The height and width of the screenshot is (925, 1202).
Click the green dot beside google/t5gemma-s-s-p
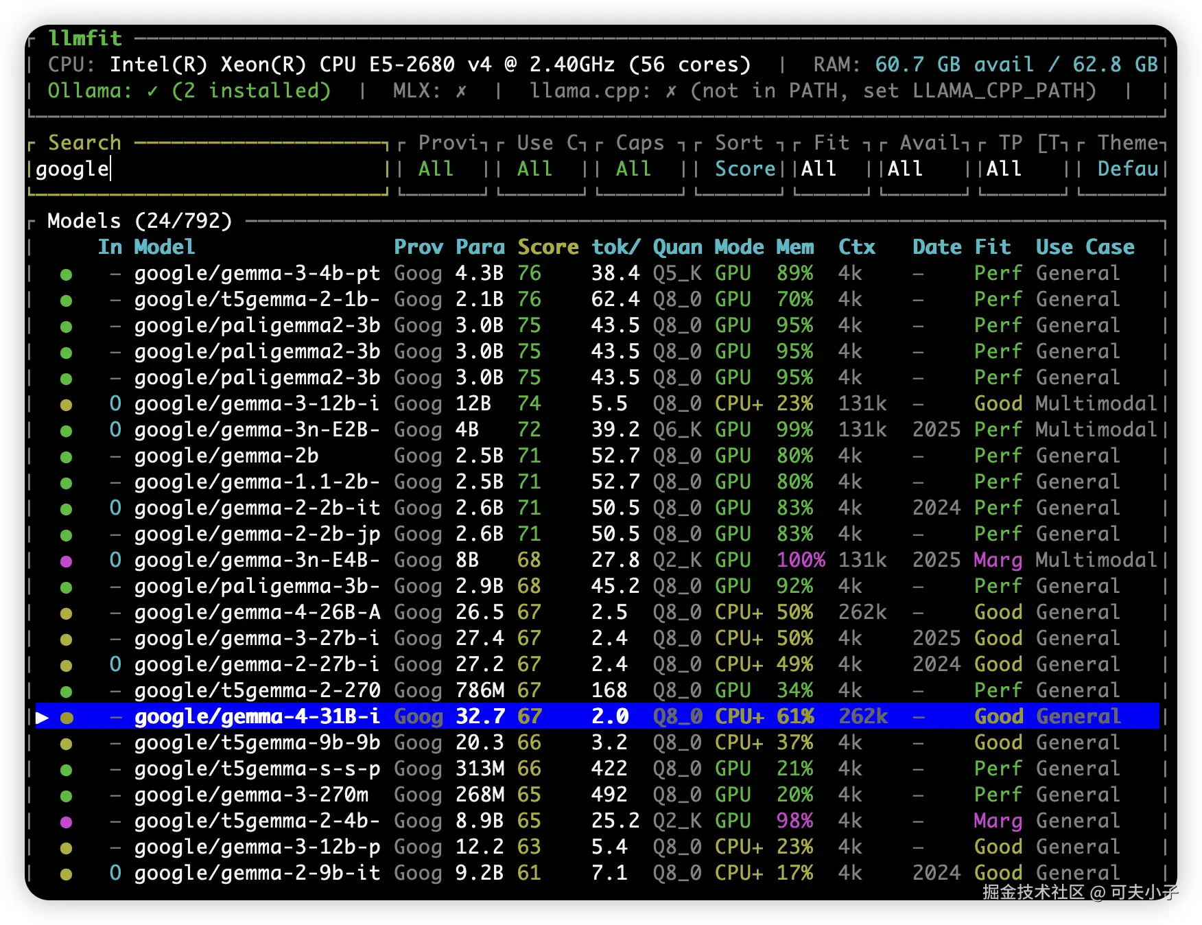tap(66, 770)
